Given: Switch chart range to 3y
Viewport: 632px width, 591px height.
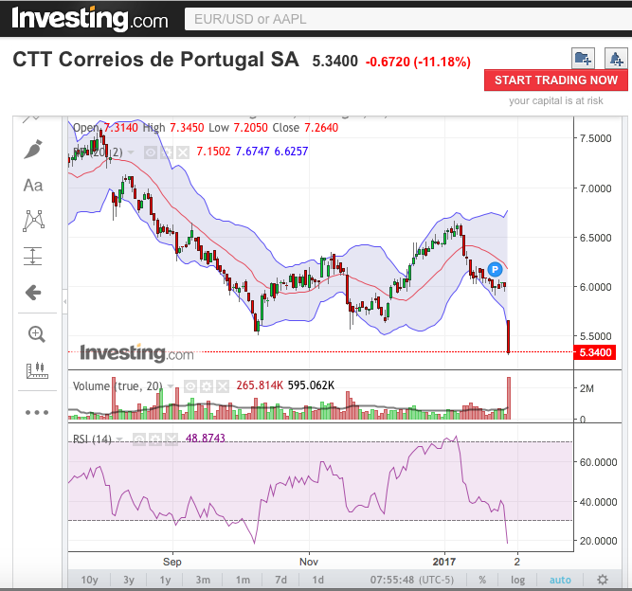Looking at the screenshot, I should [x=129, y=580].
